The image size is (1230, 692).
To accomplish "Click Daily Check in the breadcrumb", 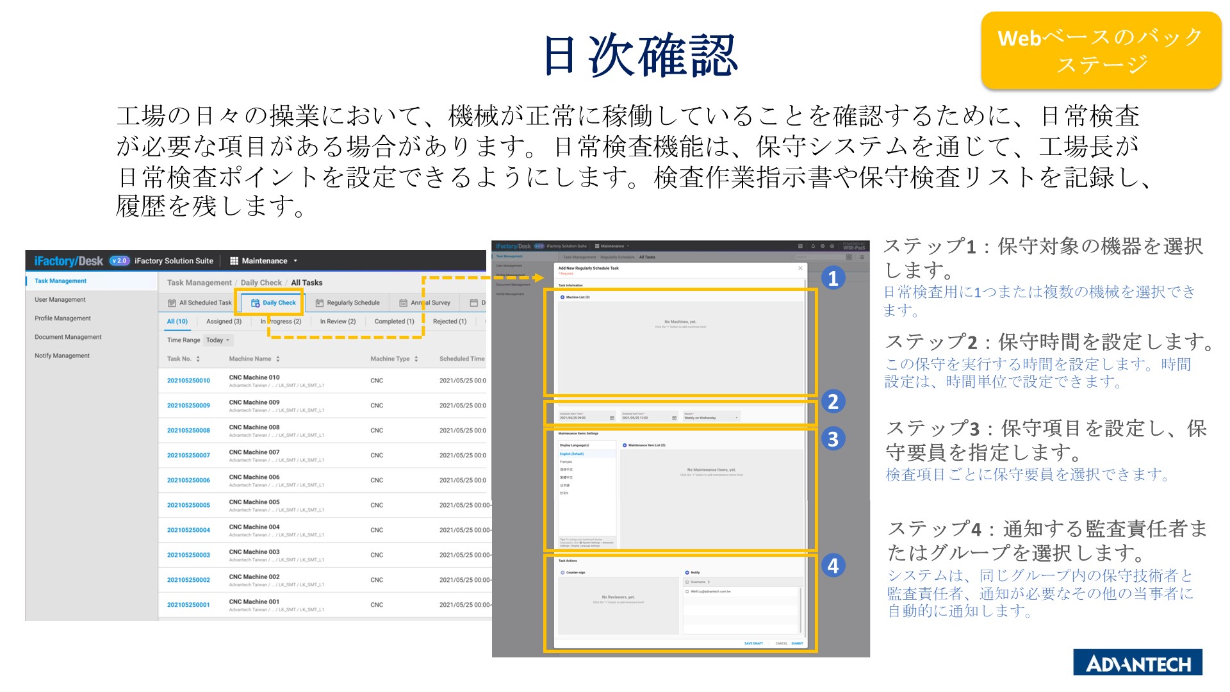I will [261, 283].
